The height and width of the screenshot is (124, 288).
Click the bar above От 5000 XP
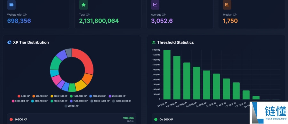click(x=236, y=91)
